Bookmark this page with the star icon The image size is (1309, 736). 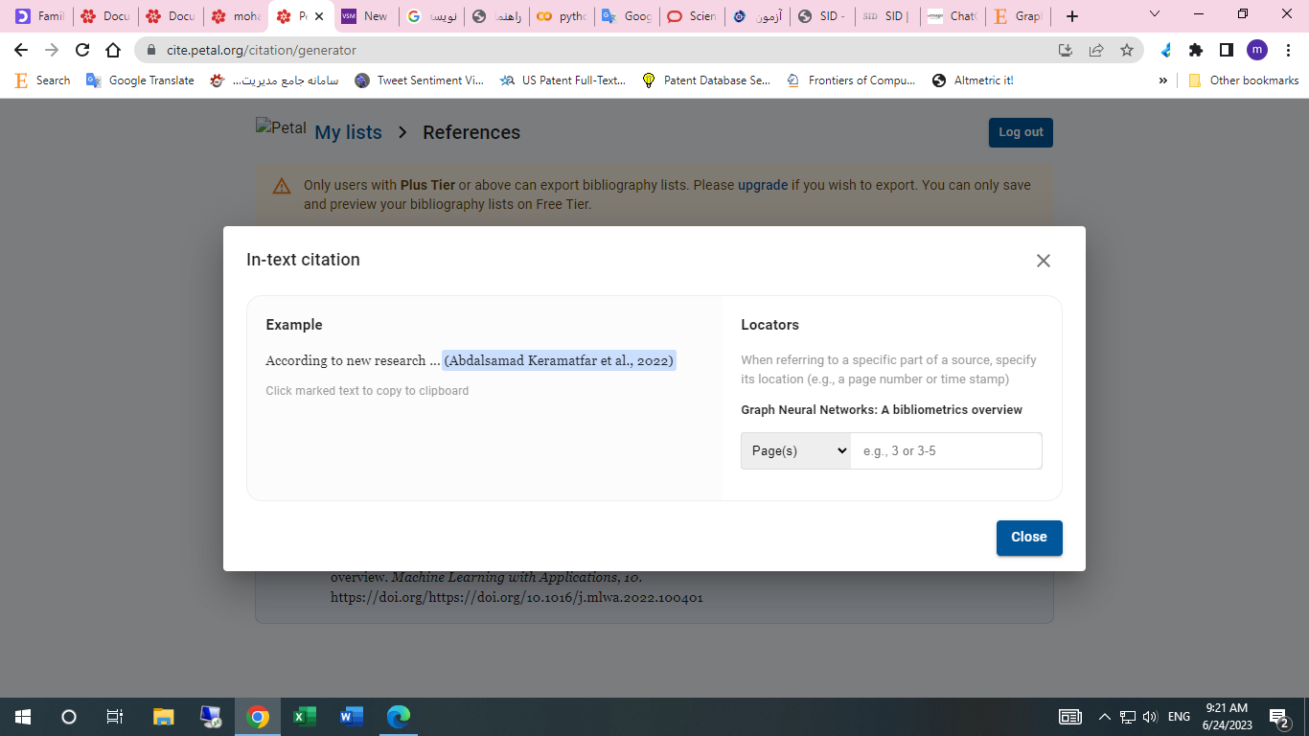[x=1127, y=50]
